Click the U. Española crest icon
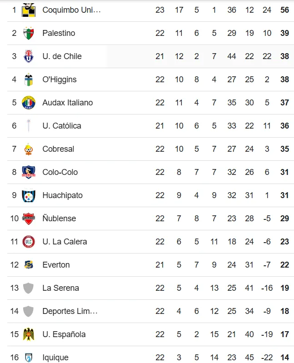This screenshot has height=363, width=294. point(29,334)
